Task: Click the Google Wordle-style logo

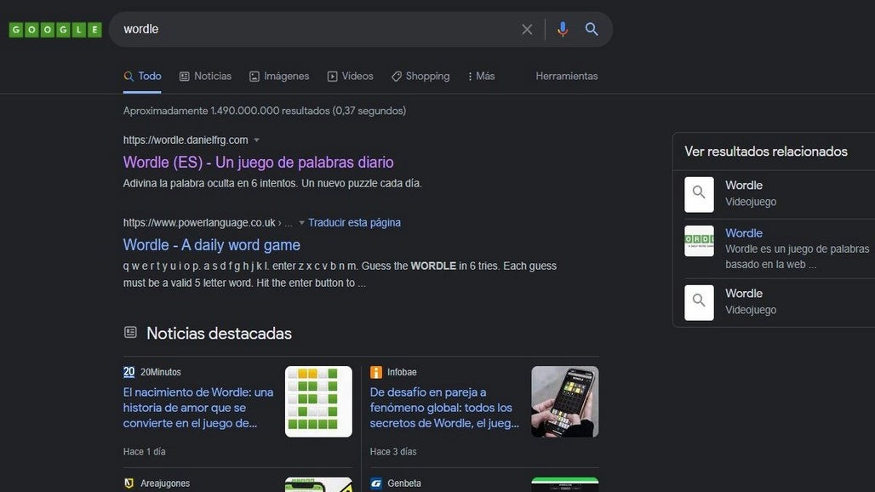Action: [55, 30]
